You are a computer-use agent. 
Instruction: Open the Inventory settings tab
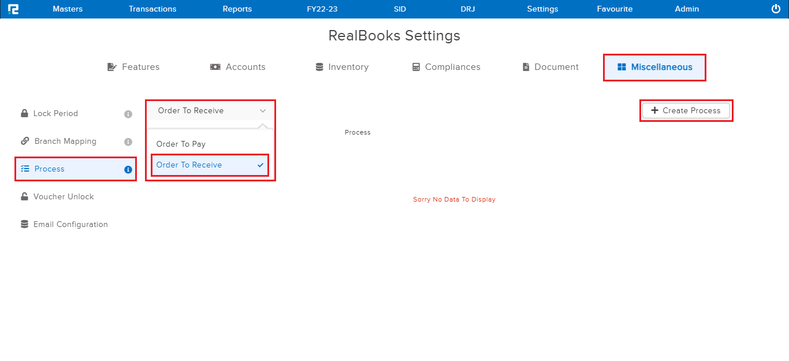341,67
